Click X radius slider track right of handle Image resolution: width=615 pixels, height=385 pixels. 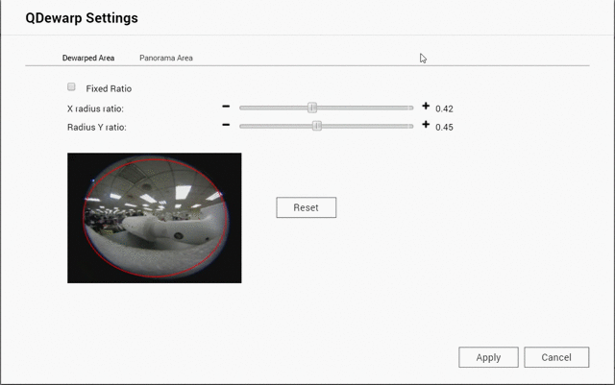365,108
